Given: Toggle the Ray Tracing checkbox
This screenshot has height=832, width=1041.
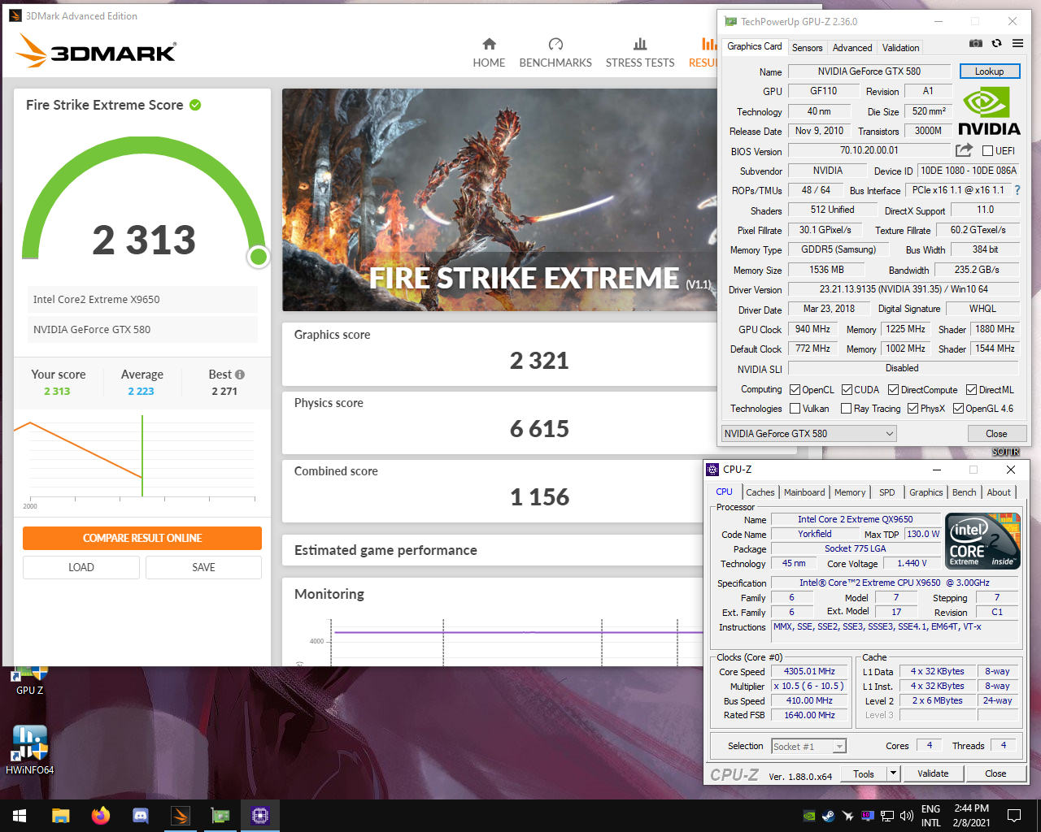Looking at the screenshot, I should tap(846, 409).
